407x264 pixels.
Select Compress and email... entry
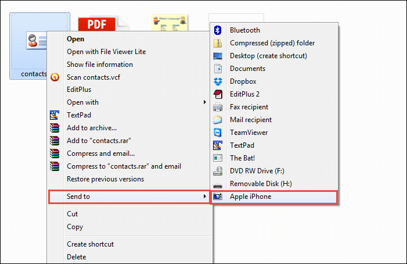coord(100,154)
